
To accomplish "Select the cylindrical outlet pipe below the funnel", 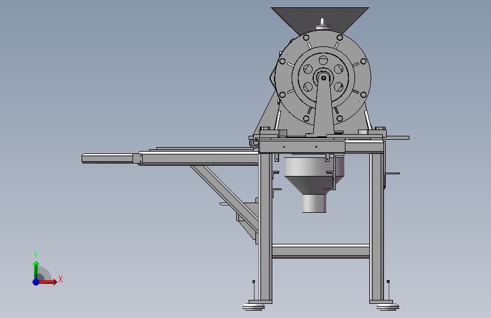I will tap(314, 204).
